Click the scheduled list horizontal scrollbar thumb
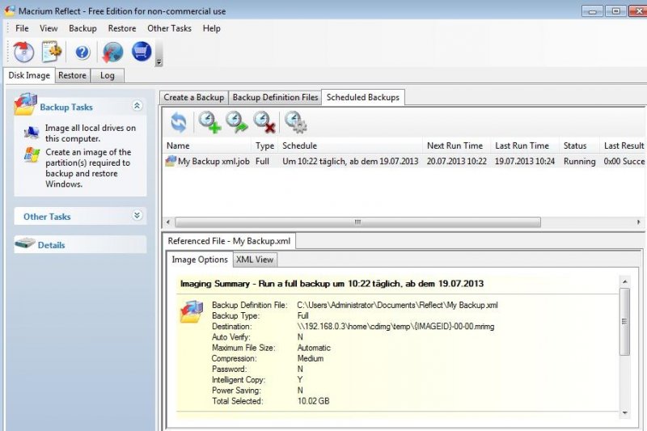 pyautogui.click(x=357, y=222)
